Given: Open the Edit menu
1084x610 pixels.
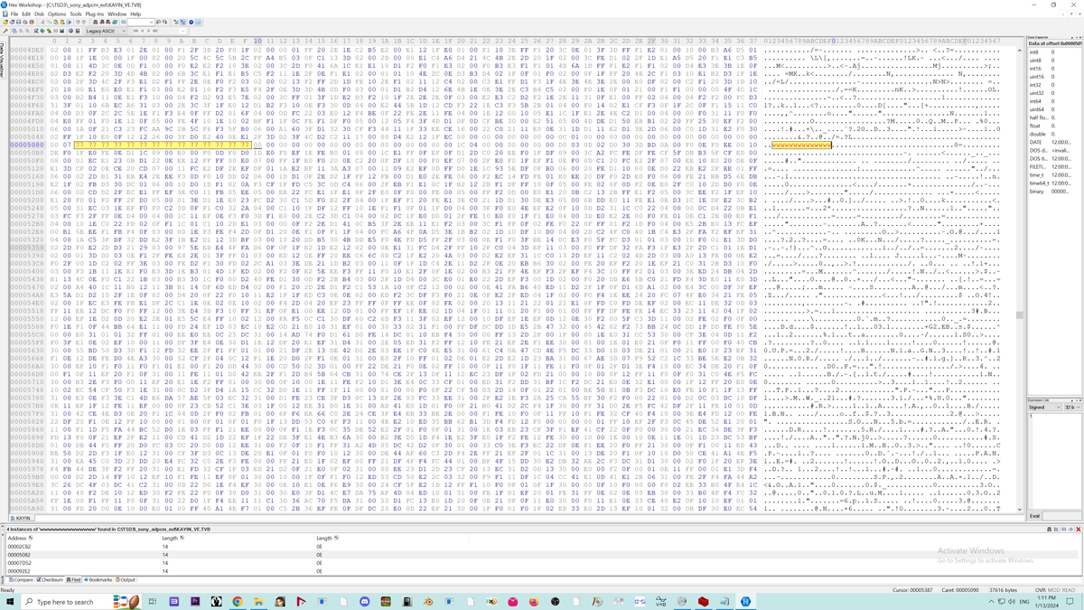Looking at the screenshot, I should (26, 14).
